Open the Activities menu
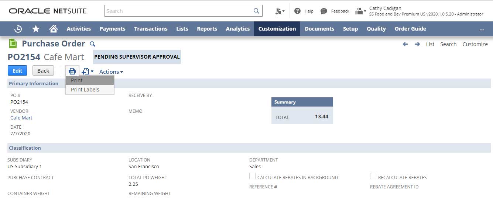Viewport: 493px width, 205px height. click(x=79, y=29)
